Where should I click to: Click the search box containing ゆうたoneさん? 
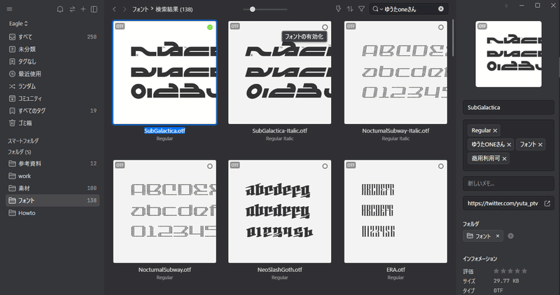(409, 9)
